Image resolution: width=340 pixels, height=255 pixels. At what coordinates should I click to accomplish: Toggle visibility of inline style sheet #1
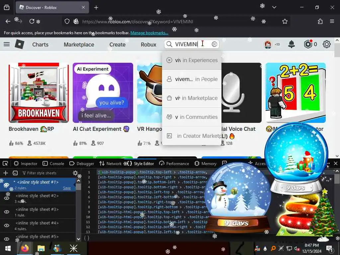7,185
